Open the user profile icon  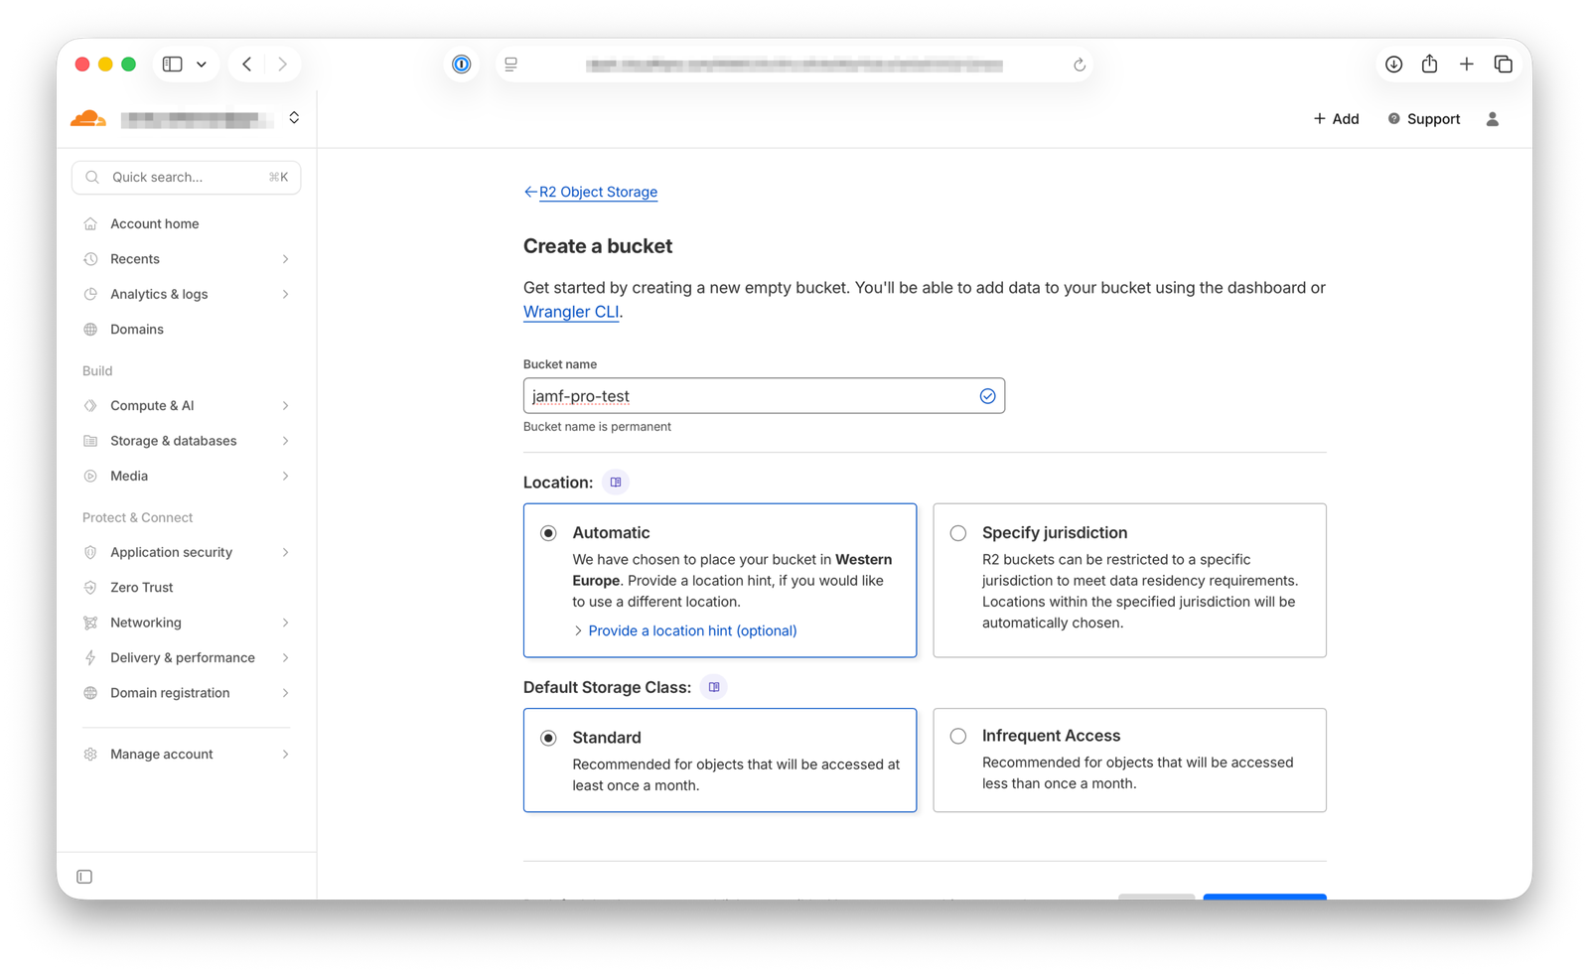click(1492, 119)
